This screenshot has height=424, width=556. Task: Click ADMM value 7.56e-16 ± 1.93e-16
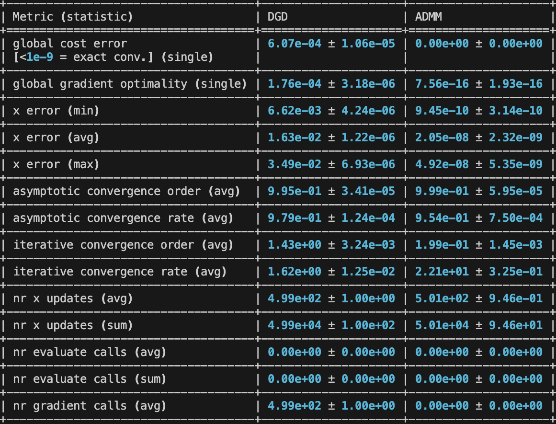tap(479, 84)
